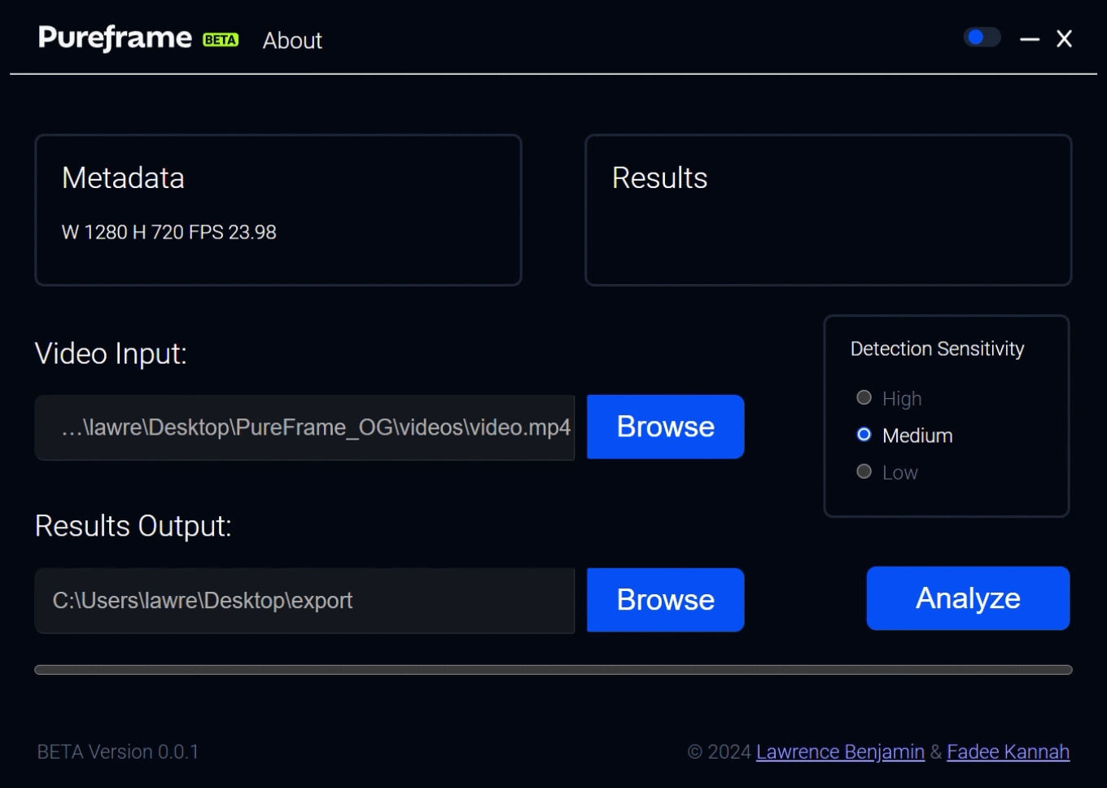
Task: Click the Pureframe logo
Action: (x=115, y=38)
